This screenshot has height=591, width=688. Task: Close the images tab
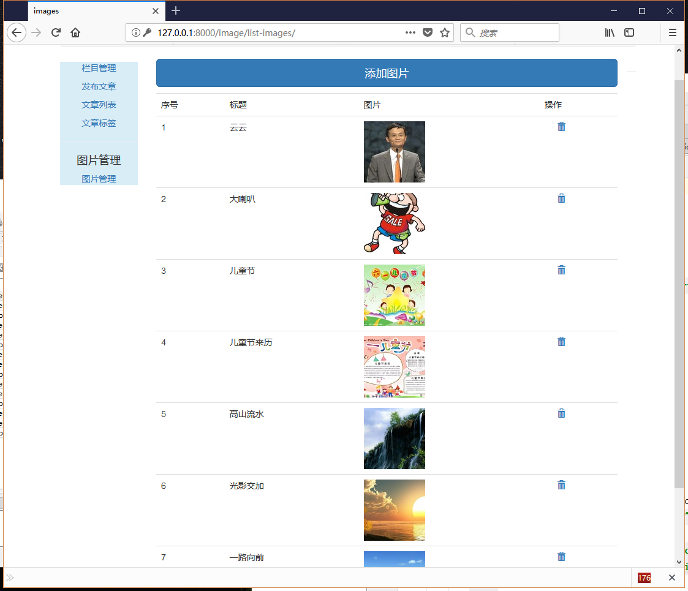pyautogui.click(x=156, y=11)
